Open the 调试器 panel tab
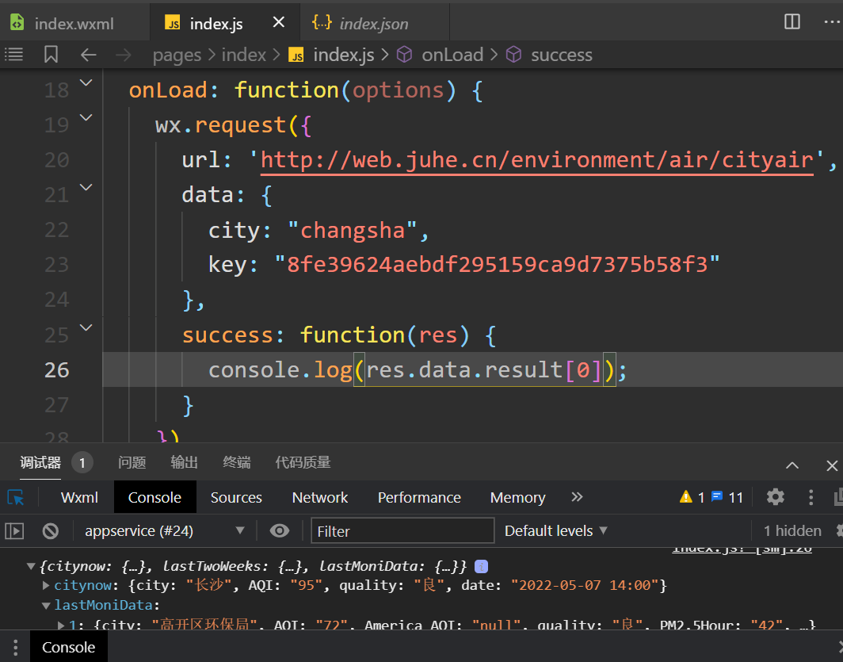The height and width of the screenshot is (662, 843). (x=40, y=462)
